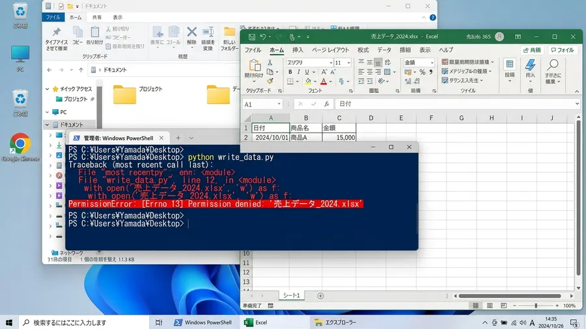Image resolution: width=586 pixels, height=329 pixels.
Task: Click the cell borders icon in Excel
Action: click(290, 81)
